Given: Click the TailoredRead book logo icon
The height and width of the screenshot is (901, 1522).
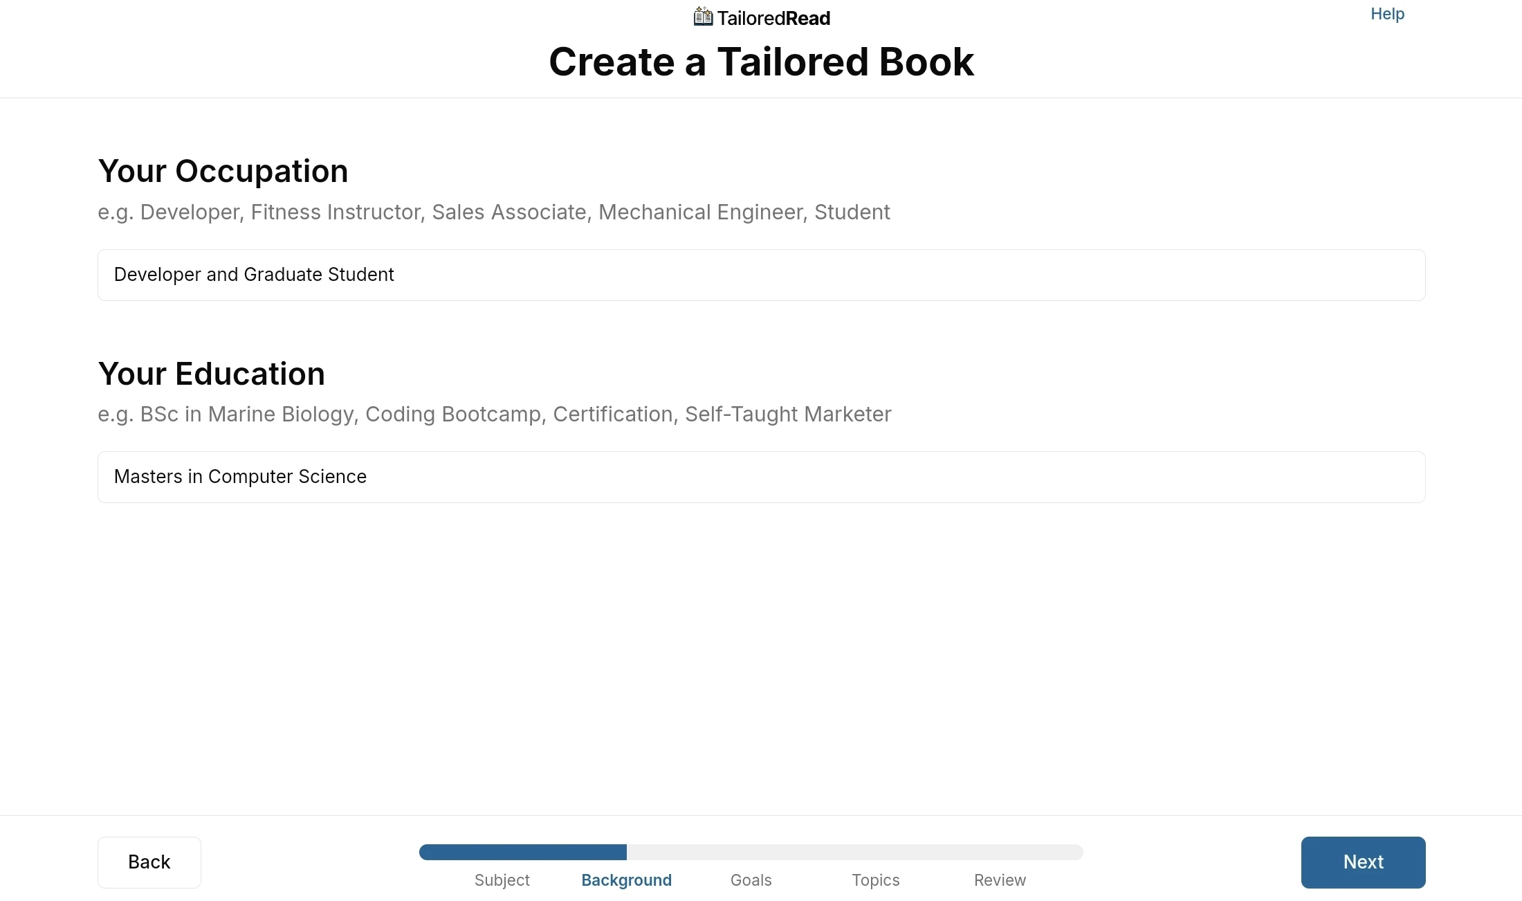Looking at the screenshot, I should pyautogui.click(x=703, y=17).
